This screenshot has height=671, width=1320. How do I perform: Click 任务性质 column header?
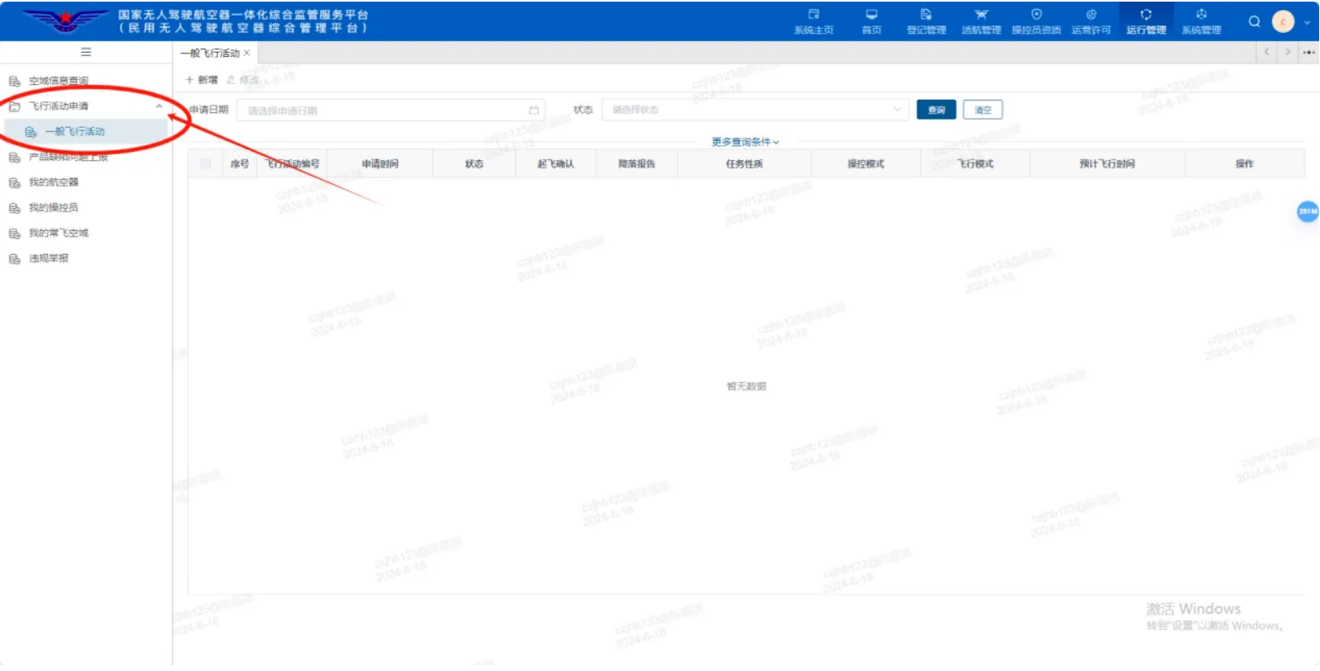(x=744, y=164)
